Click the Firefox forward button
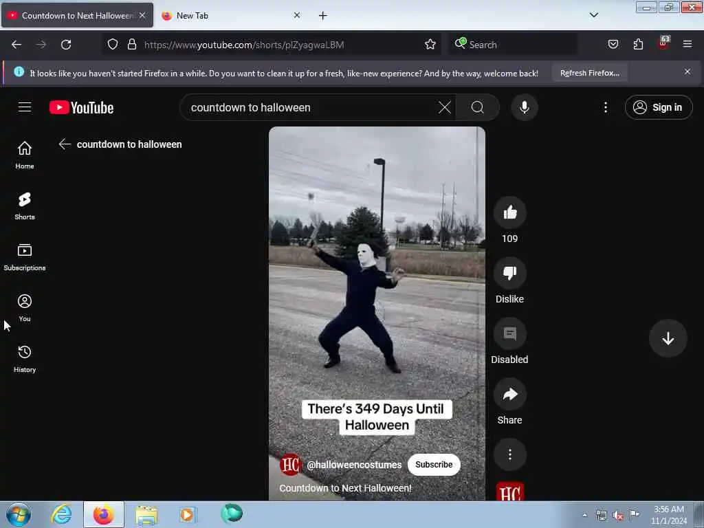704x528 pixels. tap(41, 45)
